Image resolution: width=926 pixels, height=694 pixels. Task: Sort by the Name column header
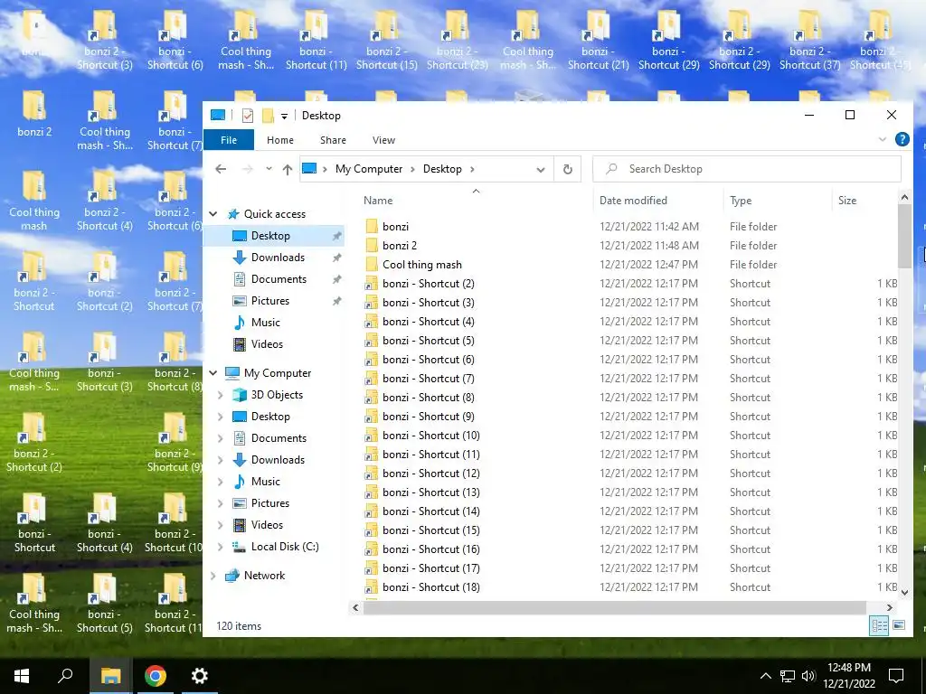point(378,201)
